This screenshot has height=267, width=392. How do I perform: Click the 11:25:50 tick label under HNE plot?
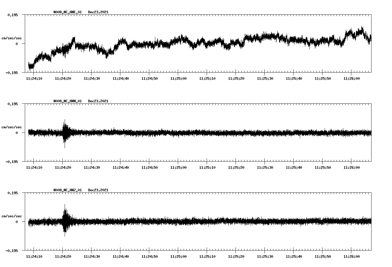pyautogui.click(x=323, y=78)
